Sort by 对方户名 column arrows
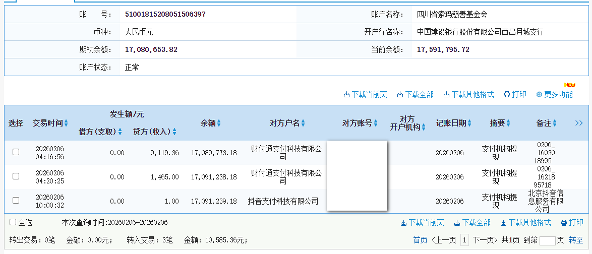592x254 pixels. (x=303, y=123)
